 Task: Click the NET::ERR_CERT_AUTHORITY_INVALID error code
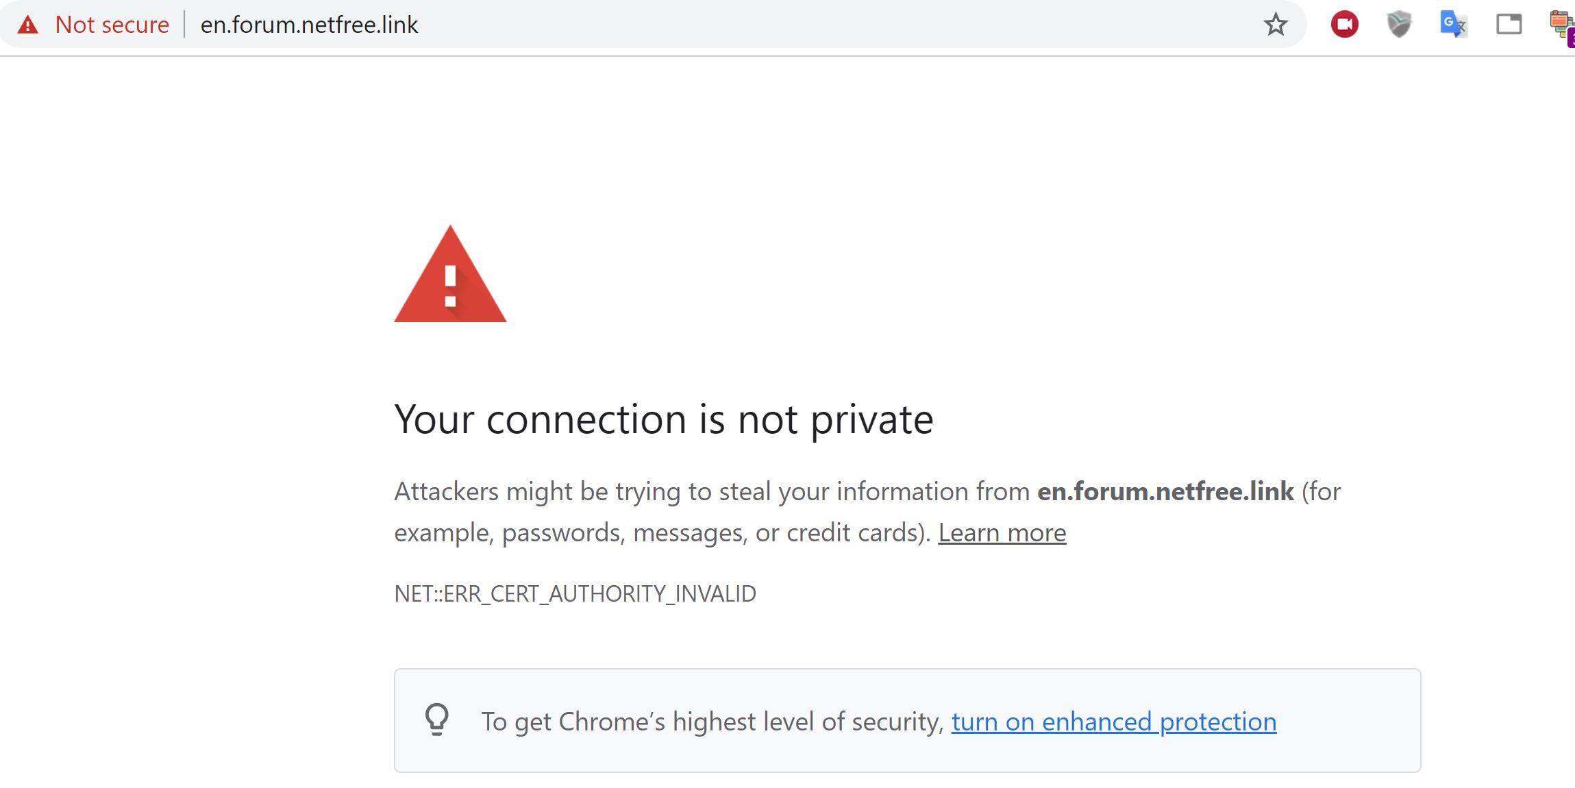575,593
